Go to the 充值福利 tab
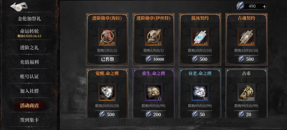Viewport: 287px width, 130px height. [x=29, y=62]
